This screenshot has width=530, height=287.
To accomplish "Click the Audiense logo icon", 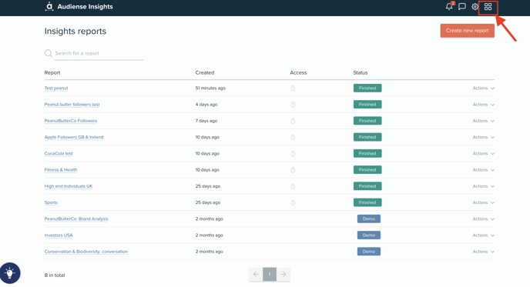I will 49,6.
